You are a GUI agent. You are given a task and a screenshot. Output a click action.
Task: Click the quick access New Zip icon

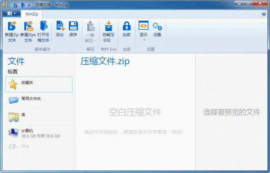(16, 5)
